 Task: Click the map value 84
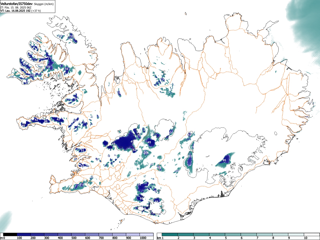click(x=76, y=99)
